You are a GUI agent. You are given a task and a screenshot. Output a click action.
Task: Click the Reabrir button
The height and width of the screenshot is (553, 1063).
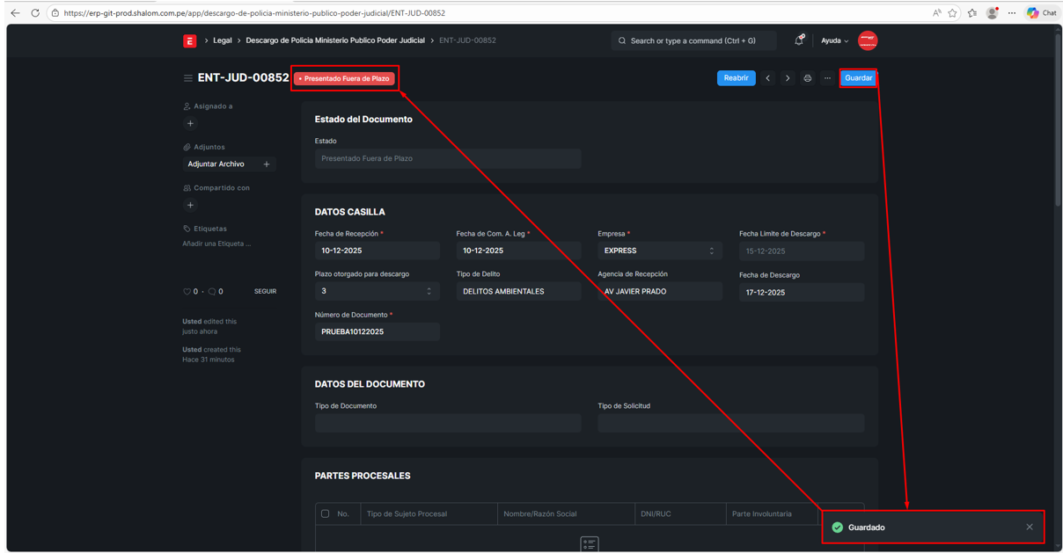point(736,78)
